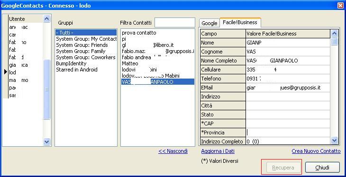Click the fields table scrollbar thumb

(x=334, y=42)
